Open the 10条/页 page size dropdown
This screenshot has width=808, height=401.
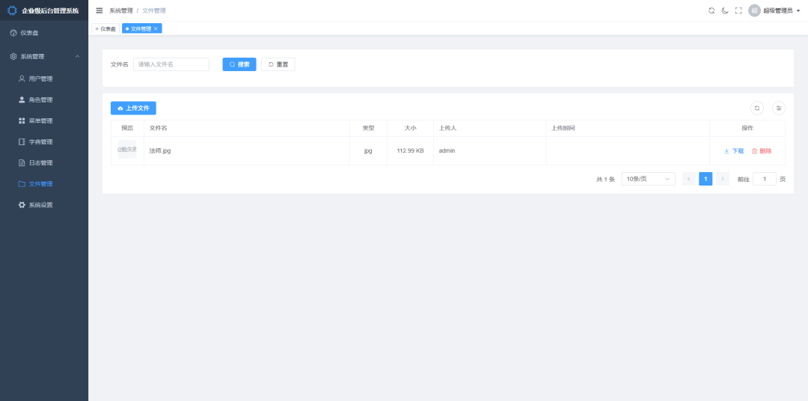tap(648, 179)
